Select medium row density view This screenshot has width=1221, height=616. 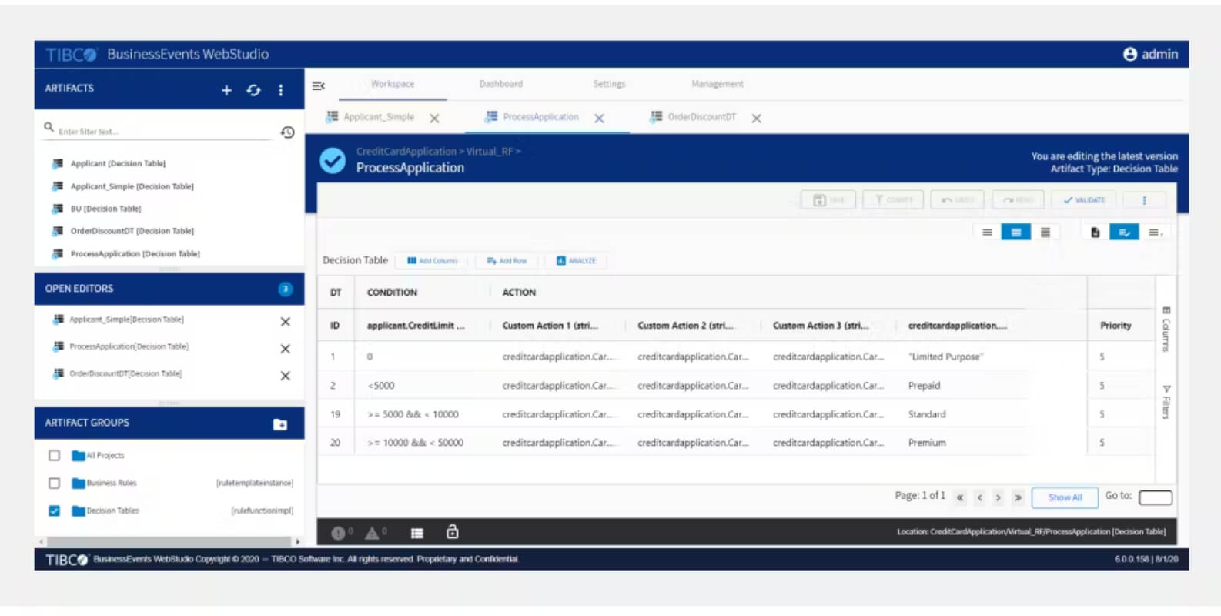coord(1015,233)
